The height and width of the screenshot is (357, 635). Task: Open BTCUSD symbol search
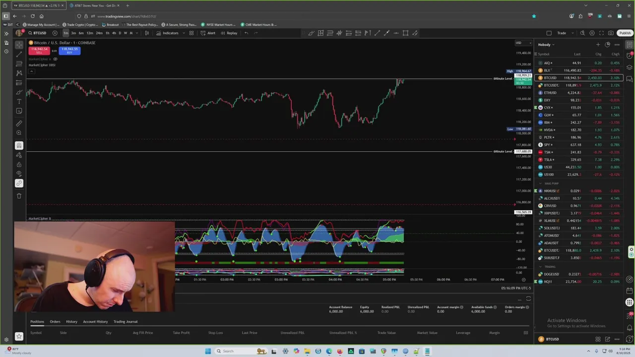click(38, 33)
